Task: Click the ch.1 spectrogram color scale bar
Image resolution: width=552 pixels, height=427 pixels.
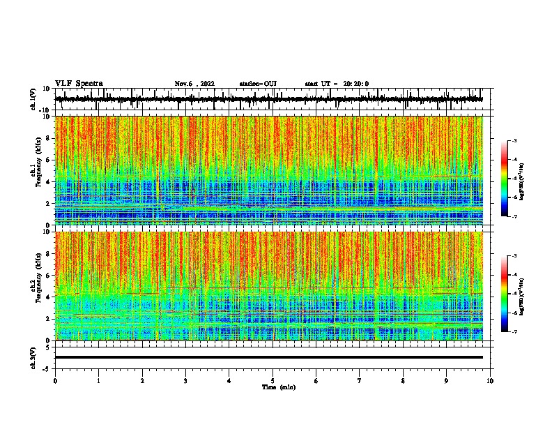Action: pyautogui.click(x=505, y=179)
